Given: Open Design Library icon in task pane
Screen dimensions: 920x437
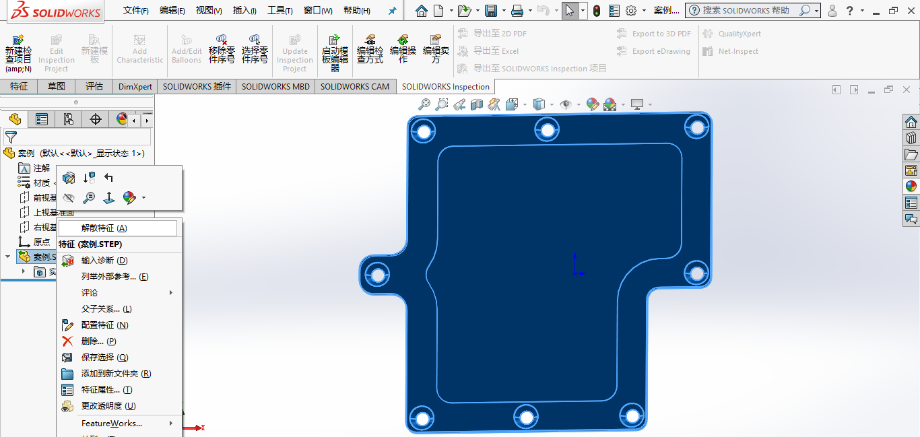Looking at the screenshot, I should click(x=911, y=138).
